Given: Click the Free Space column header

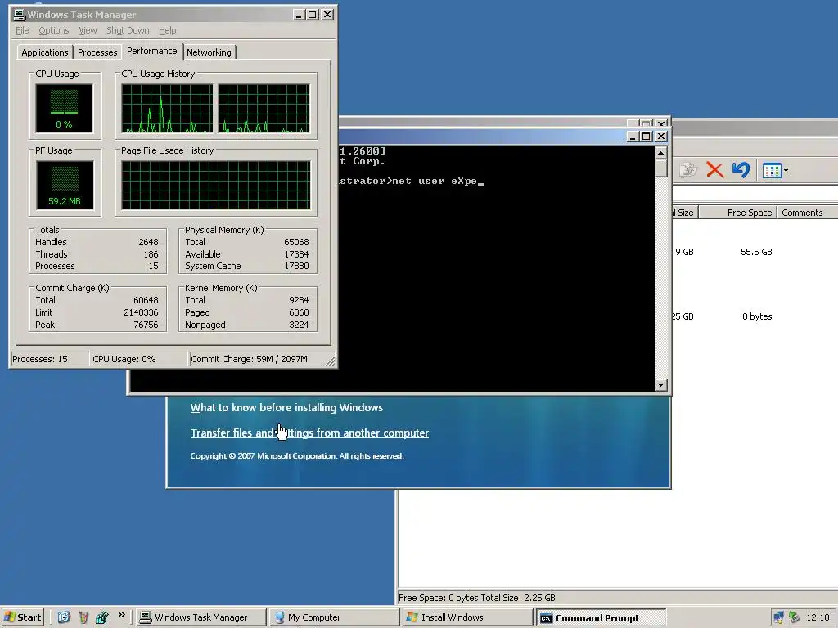Looking at the screenshot, I should [x=738, y=213].
